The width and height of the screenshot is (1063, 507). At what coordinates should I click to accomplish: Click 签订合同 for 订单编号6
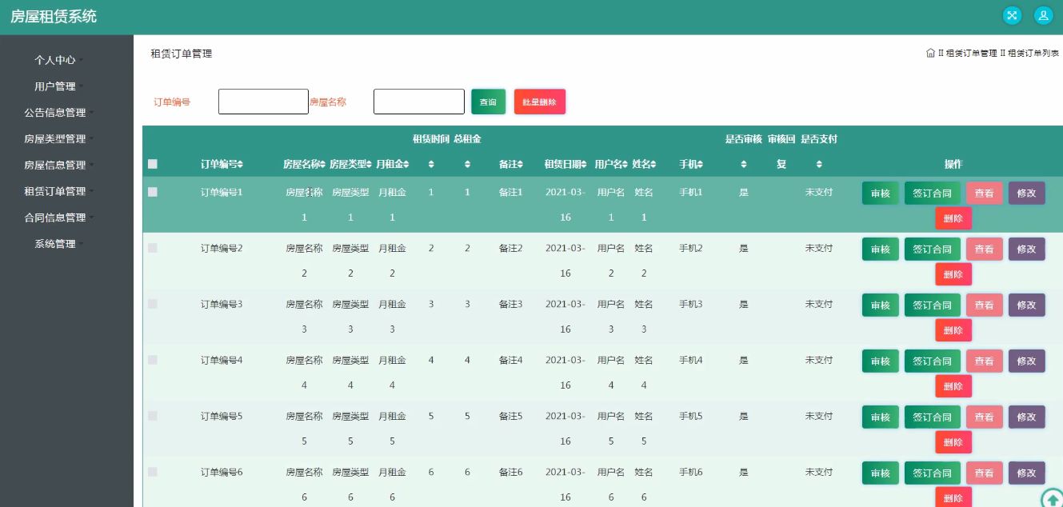tap(933, 473)
